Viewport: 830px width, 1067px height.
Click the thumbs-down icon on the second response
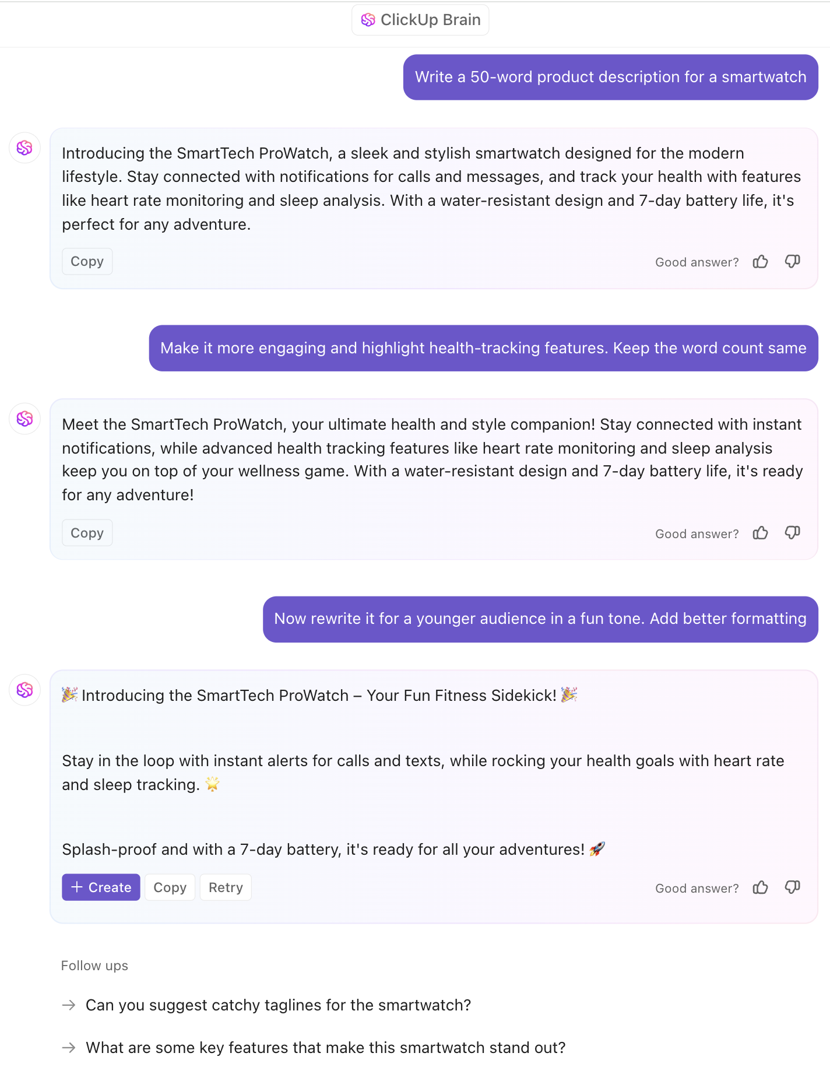point(792,532)
